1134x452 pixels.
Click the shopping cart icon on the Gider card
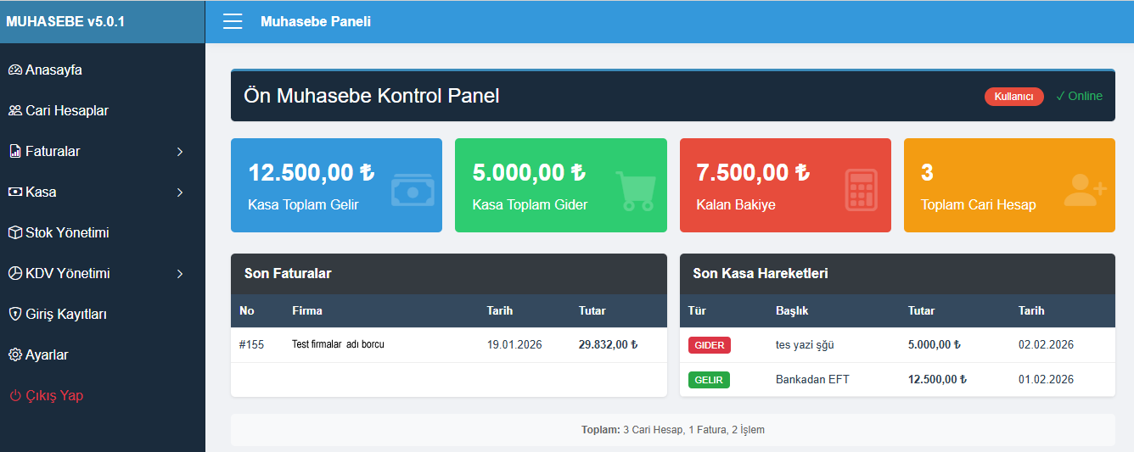point(636,191)
